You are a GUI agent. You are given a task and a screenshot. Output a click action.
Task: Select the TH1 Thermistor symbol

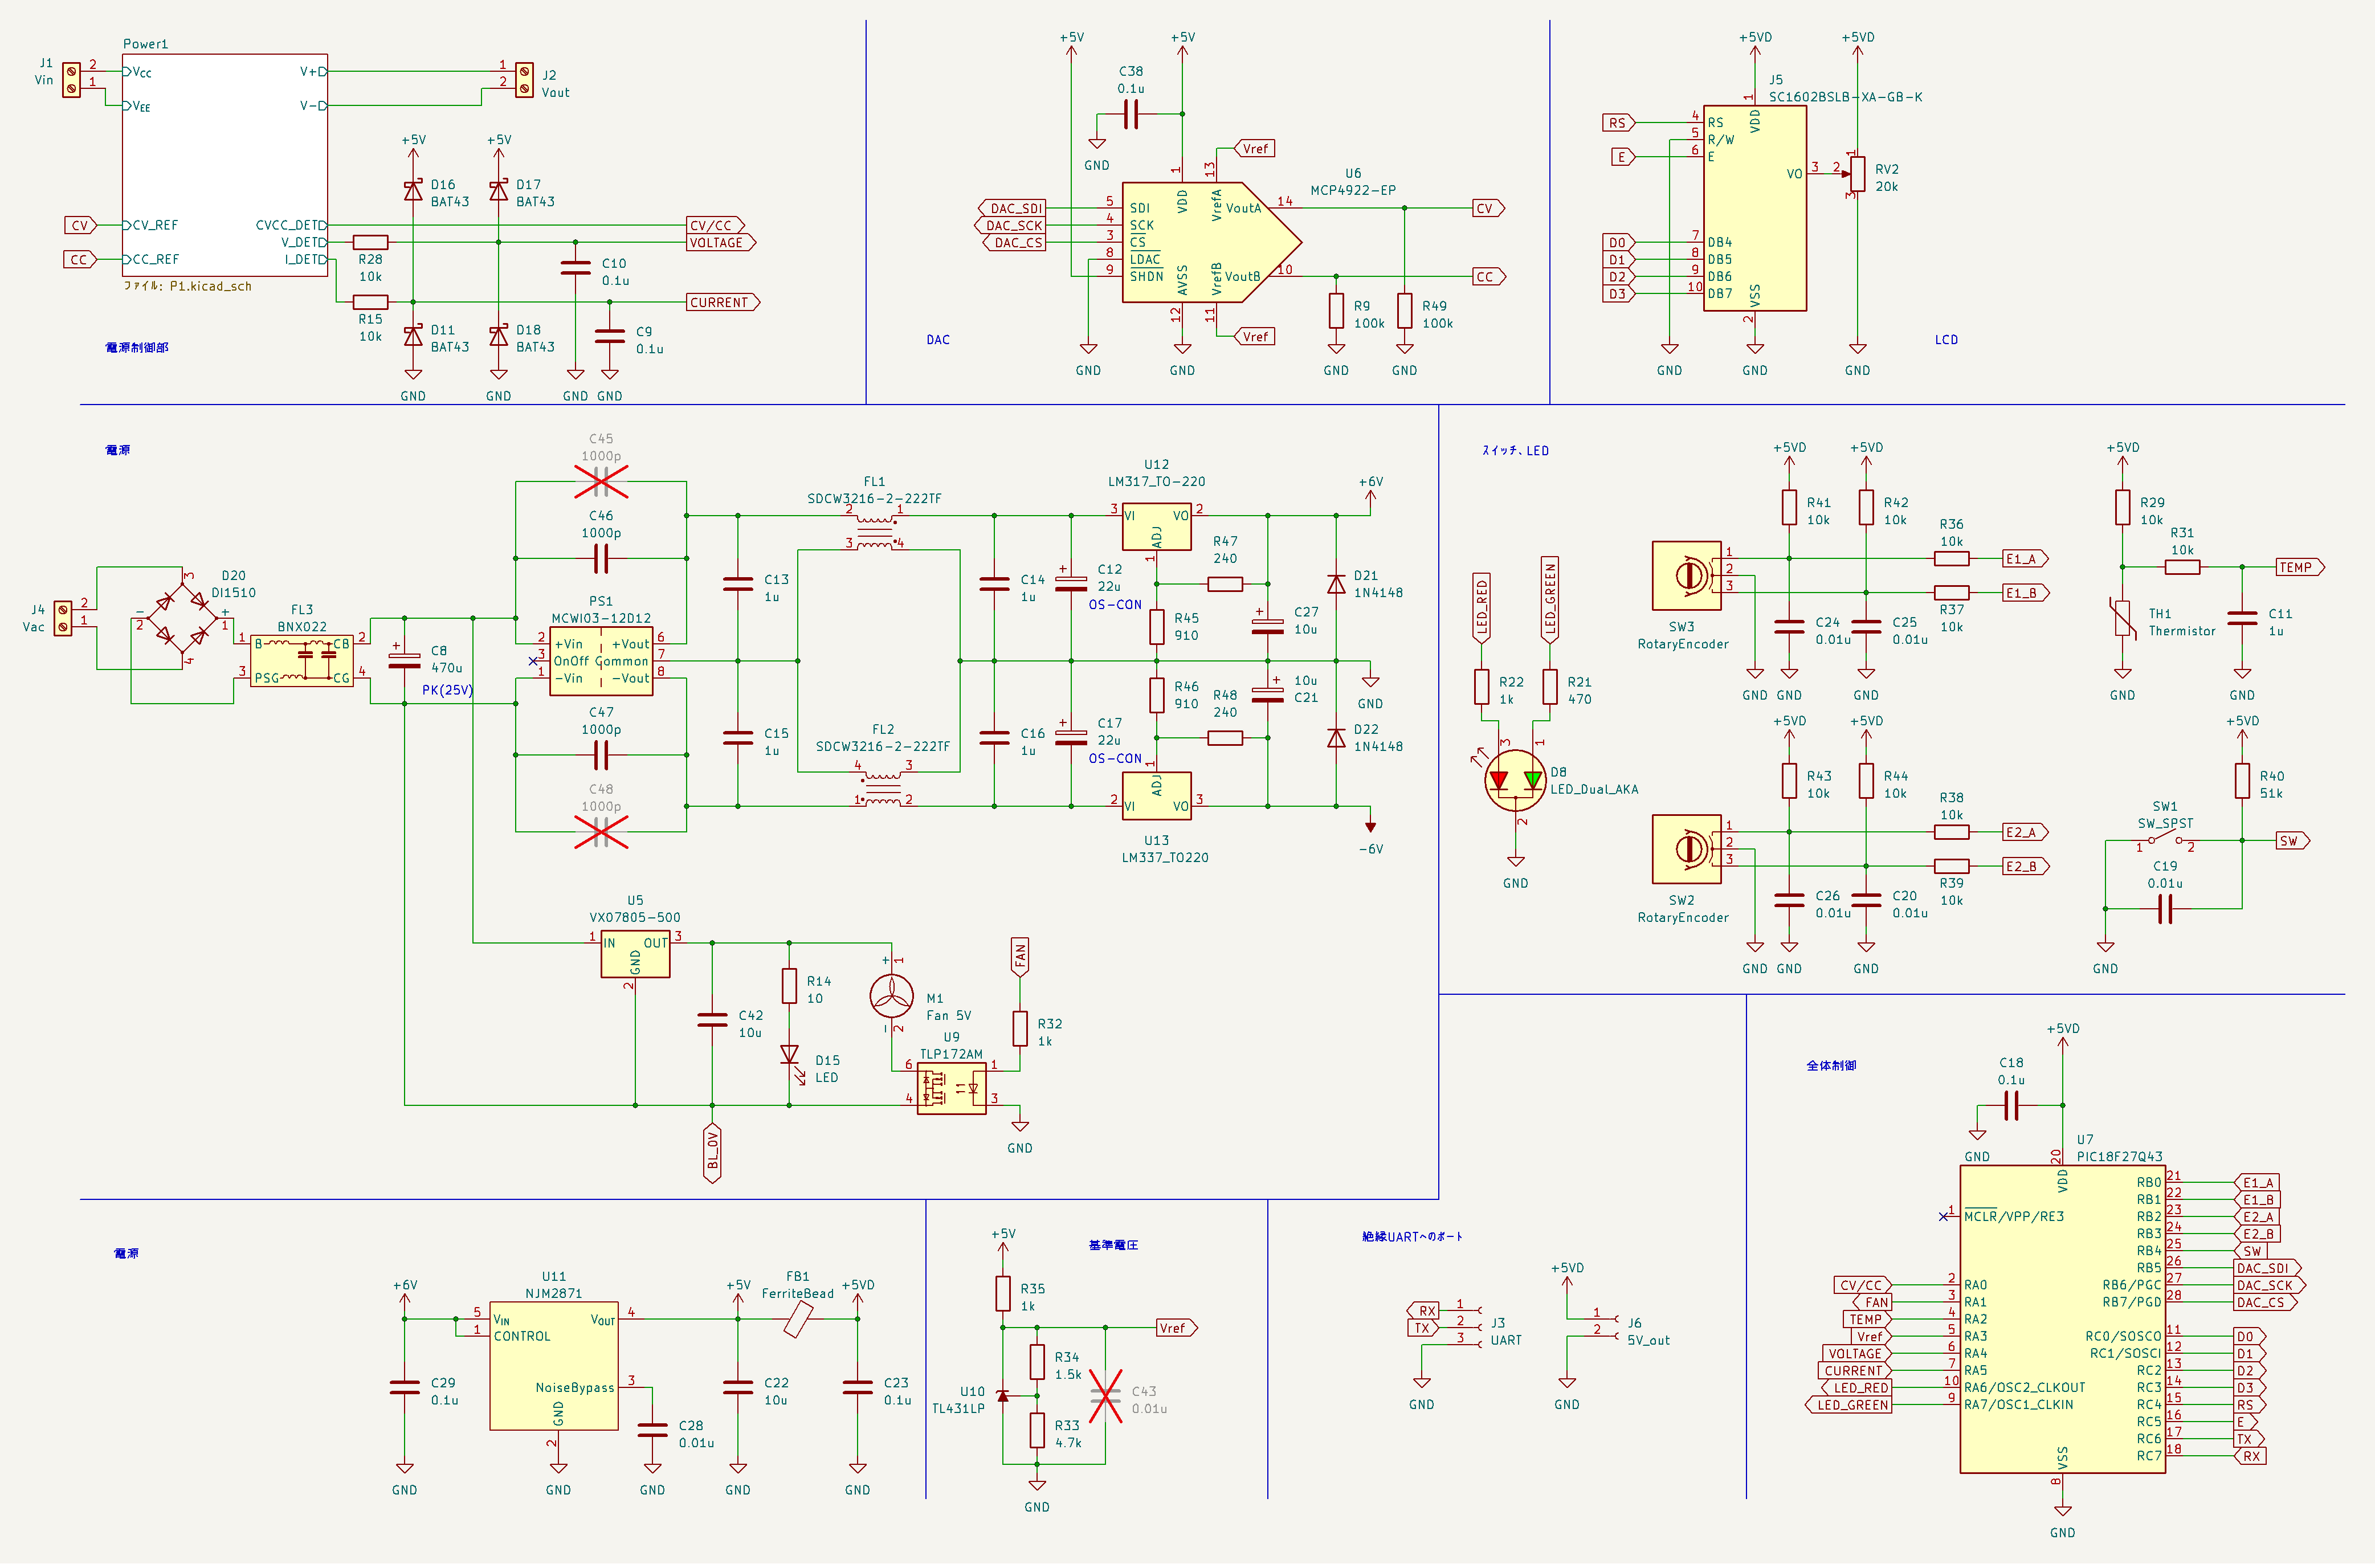pos(2122,618)
